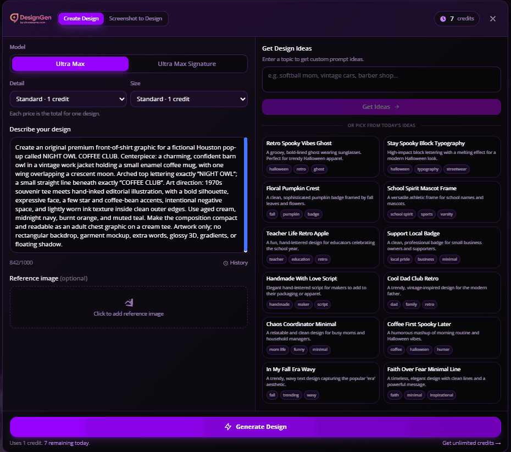Click the 'family' tag
511x452 pixels.
411,304
